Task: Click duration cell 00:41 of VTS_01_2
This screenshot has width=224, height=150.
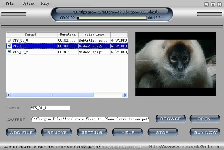Action: tap(68, 52)
